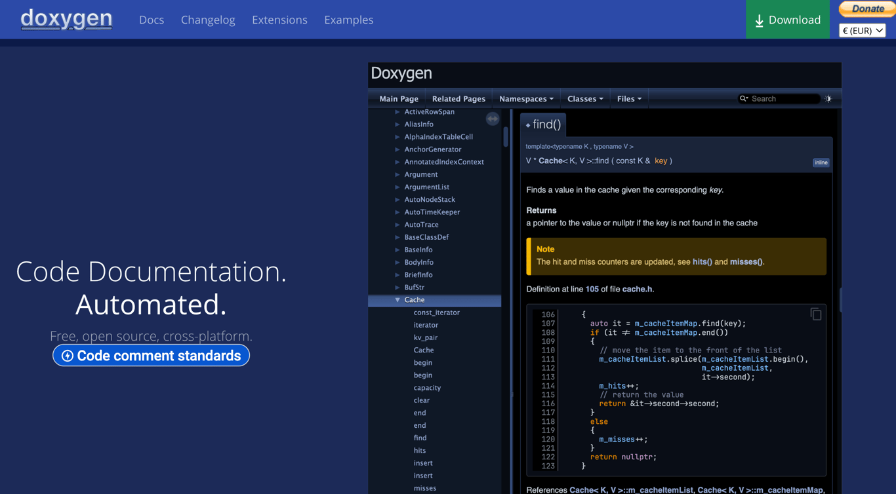Expand the ActiveRowSpan tree node
This screenshot has width=896, height=494.
point(397,112)
